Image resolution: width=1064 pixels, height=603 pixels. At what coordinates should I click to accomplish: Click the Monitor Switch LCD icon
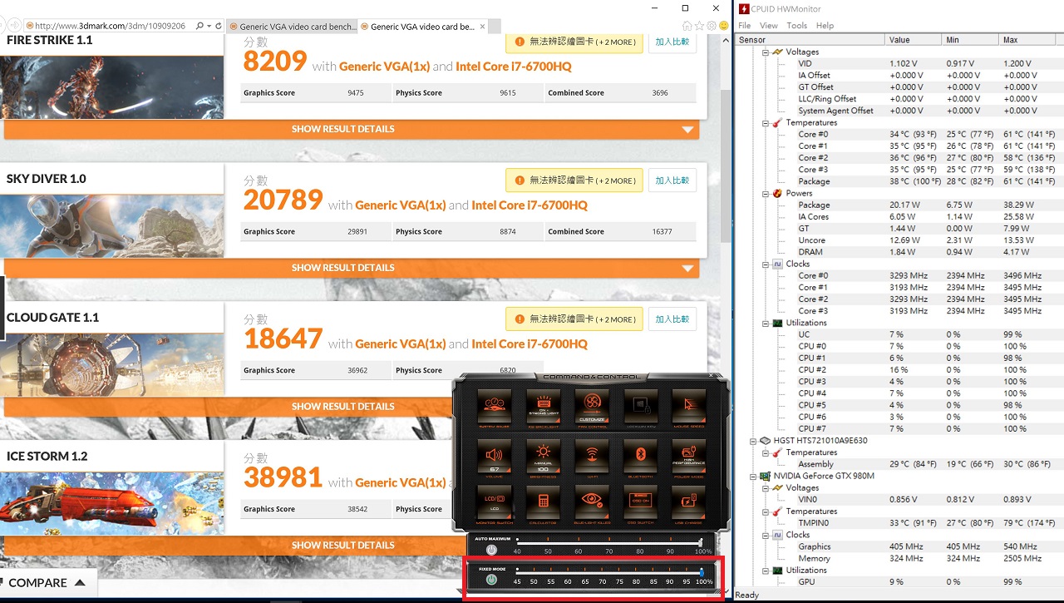pos(495,502)
